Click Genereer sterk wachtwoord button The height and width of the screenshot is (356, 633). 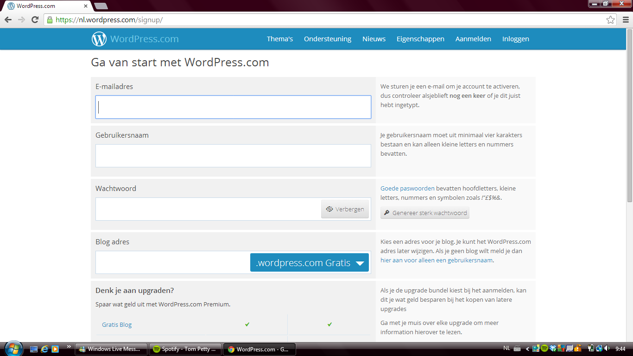pyautogui.click(x=425, y=213)
